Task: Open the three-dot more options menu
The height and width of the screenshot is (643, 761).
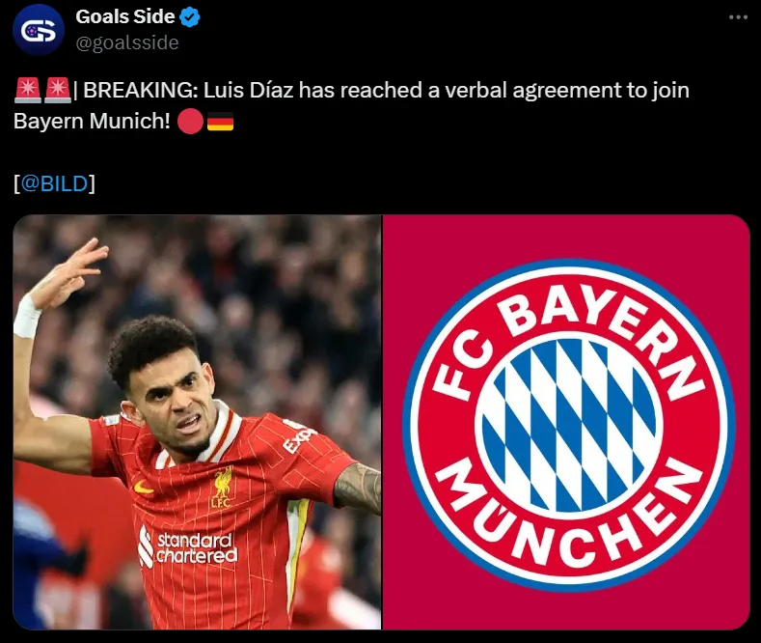Action: [x=738, y=17]
